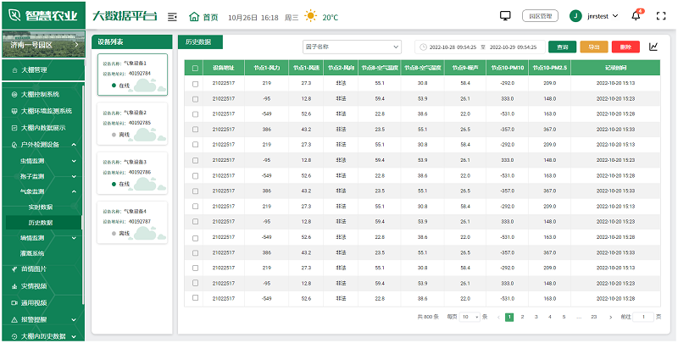678x343 pixels.
Task: Click the jnrstest user avatar
Action: tap(575, 16)
